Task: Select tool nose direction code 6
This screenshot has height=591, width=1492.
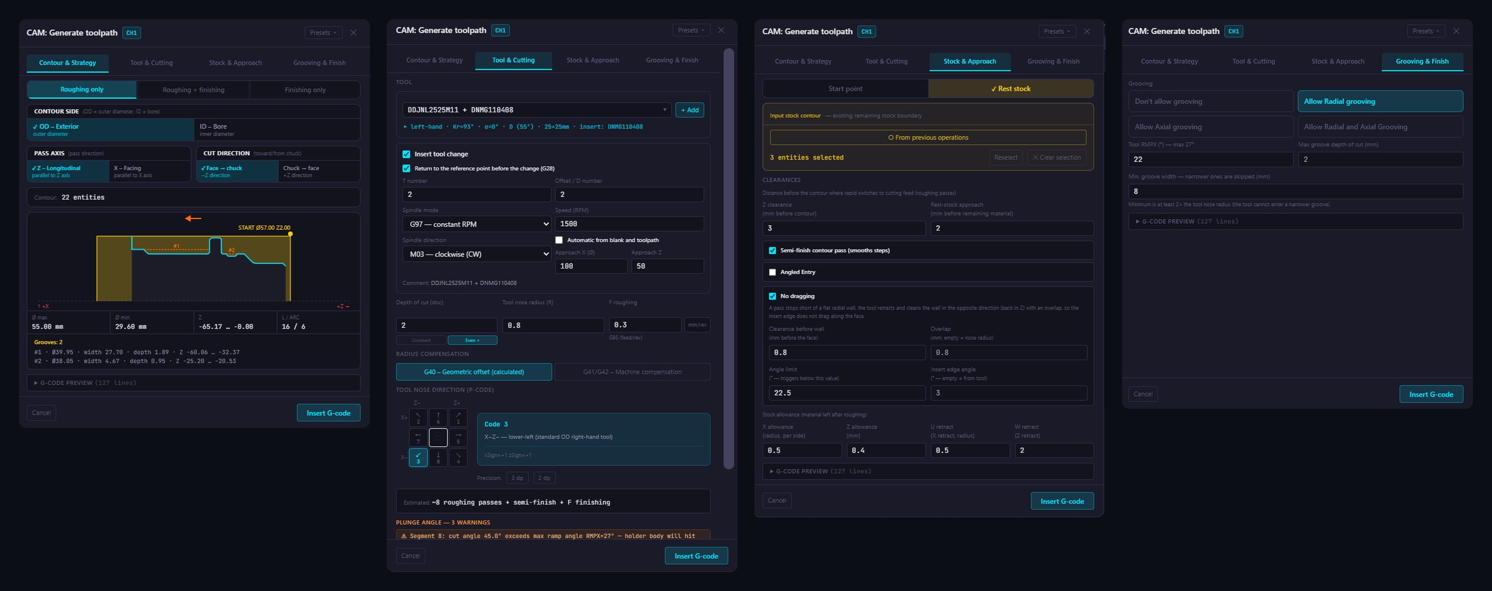Action: coord(438,417)
